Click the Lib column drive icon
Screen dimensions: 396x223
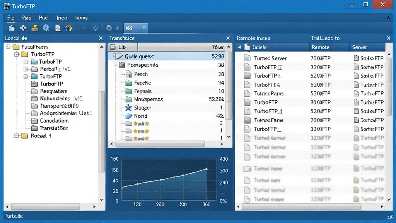(113, 47)
